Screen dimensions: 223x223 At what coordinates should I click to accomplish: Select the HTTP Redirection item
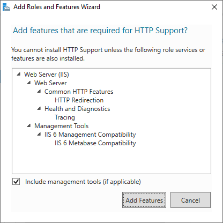click(x=79, y=100)
